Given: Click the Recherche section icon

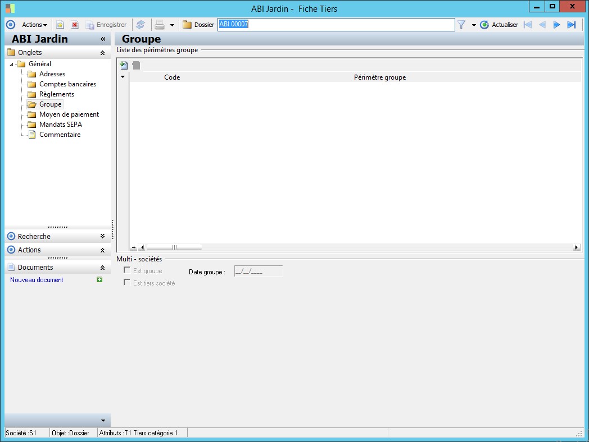Looking at the screenshot, I should 11,236.
